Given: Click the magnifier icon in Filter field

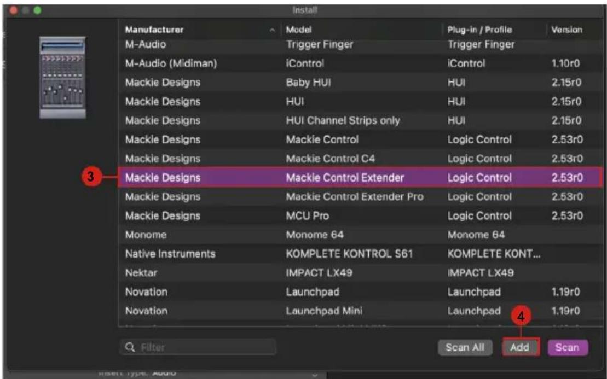Looking at the screenshot, I should [x=130, y=347].
